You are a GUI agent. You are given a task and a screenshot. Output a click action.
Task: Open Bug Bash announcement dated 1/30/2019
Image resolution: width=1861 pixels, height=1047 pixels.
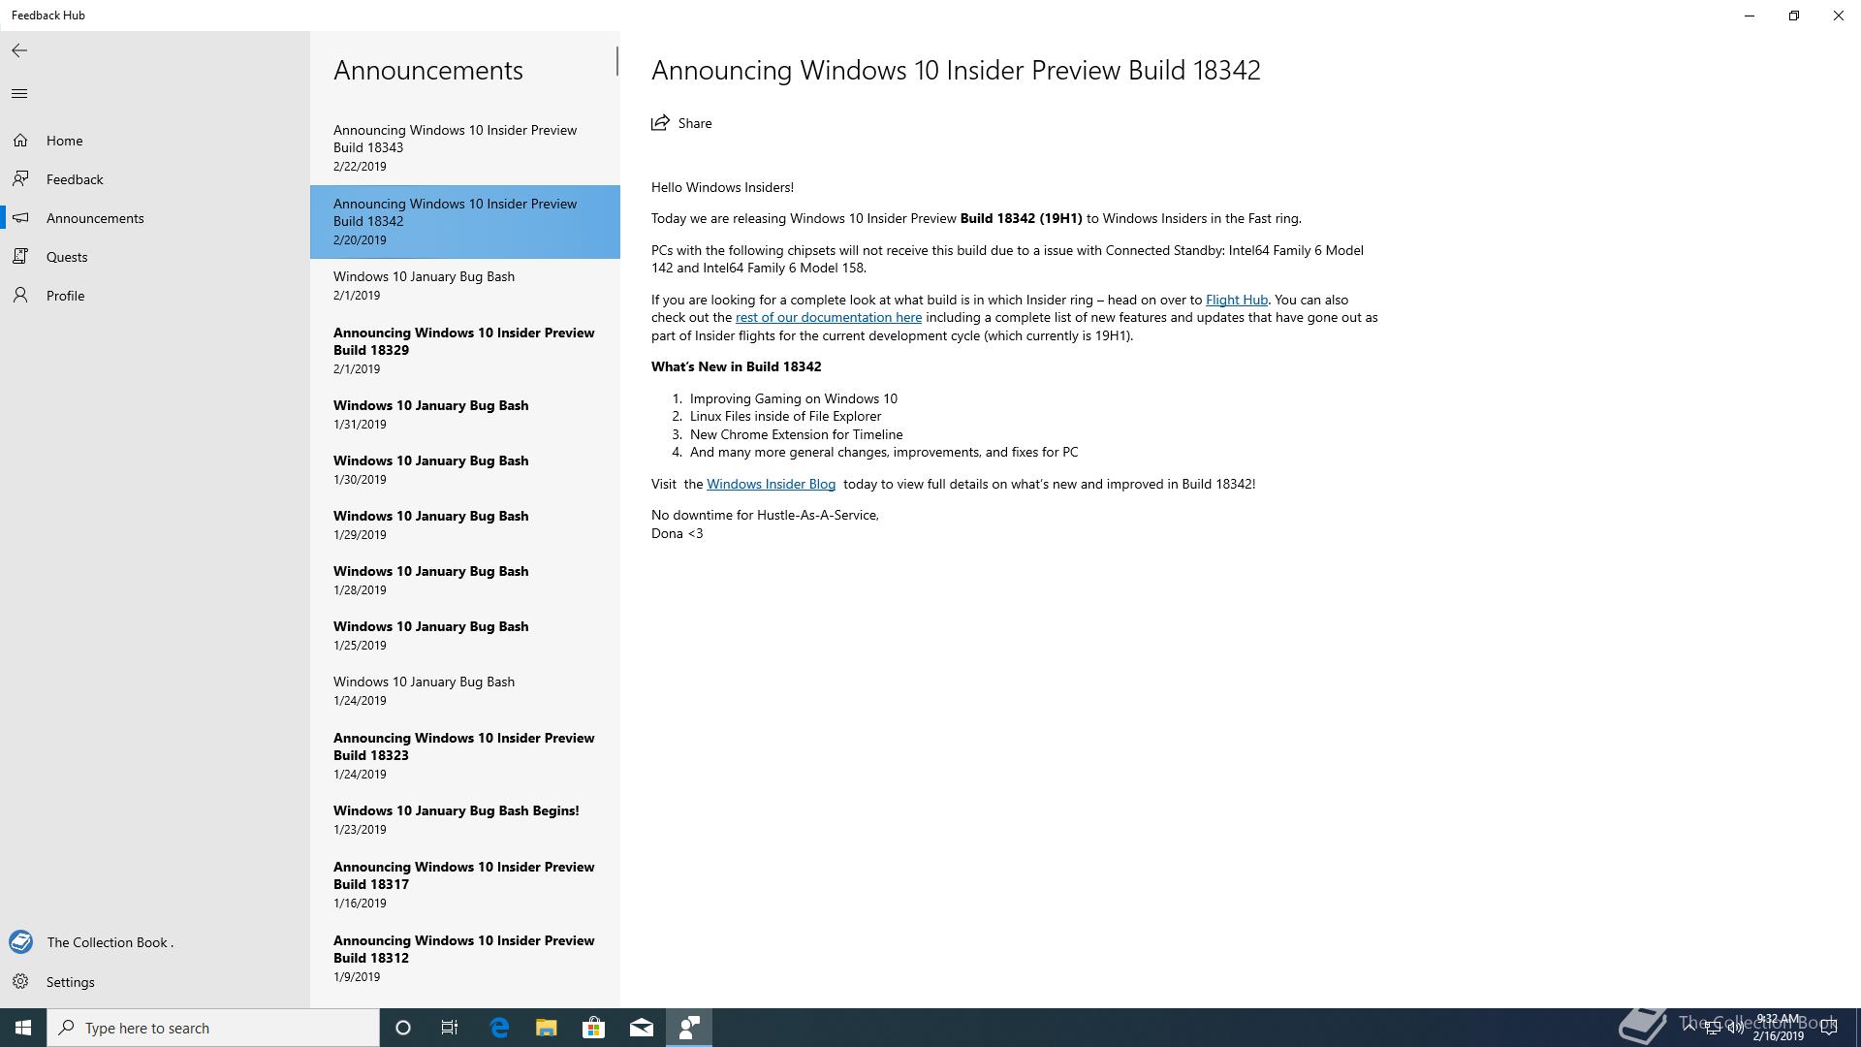[465, 469]
